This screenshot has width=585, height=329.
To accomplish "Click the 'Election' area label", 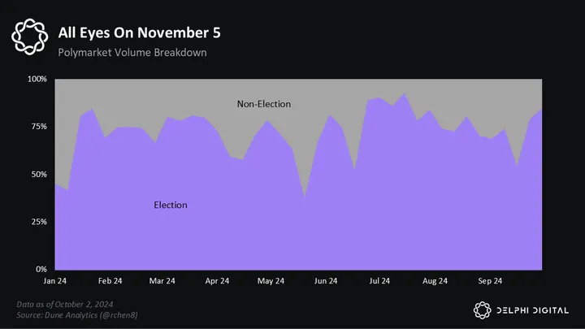I will click(x=171, y=205).
